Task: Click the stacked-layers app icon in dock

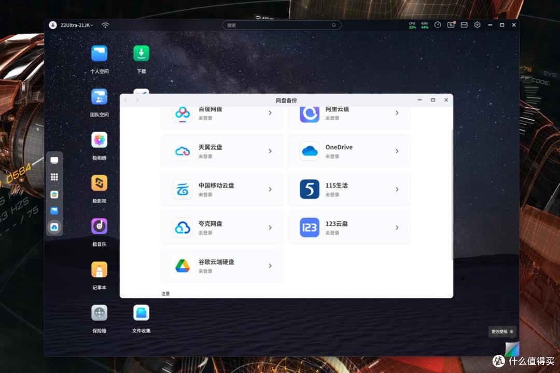Action: (x=54, y=194)
